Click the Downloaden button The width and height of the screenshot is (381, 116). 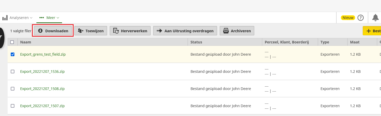pyautogui.click(x=53, y=31)
